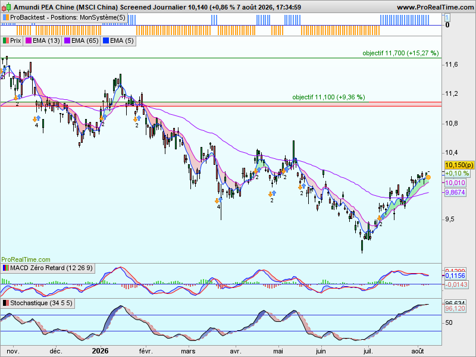
Task: Click the objectif 11,700 (+15,27 %) label
Action: tap(400, 53)
